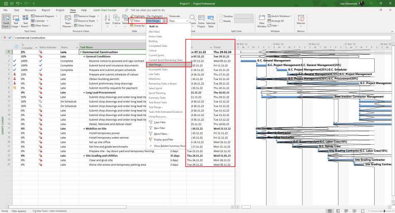395x213 pixels.
Task: Enable the Timeline checkbox
Action: 221,16
